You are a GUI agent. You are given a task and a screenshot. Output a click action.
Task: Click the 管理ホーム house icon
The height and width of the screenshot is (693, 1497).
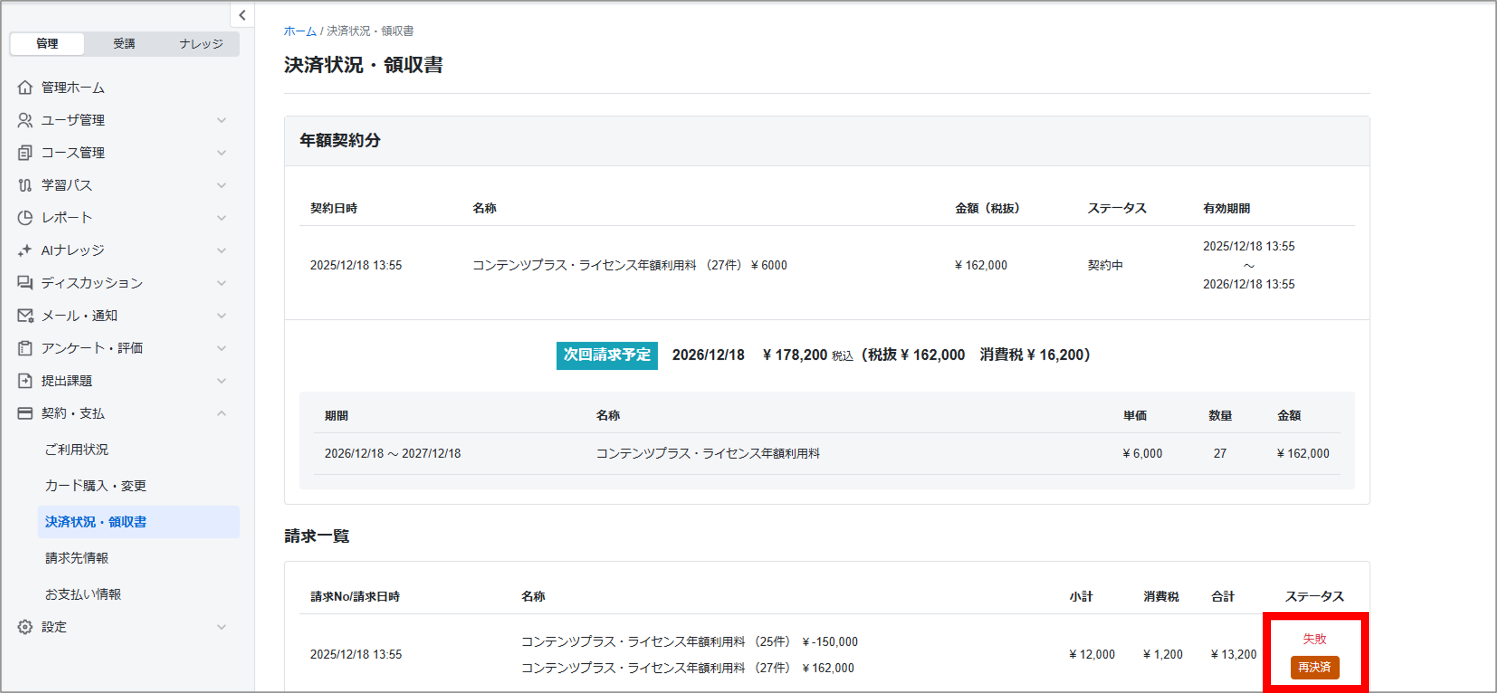[x=24, y=87]
